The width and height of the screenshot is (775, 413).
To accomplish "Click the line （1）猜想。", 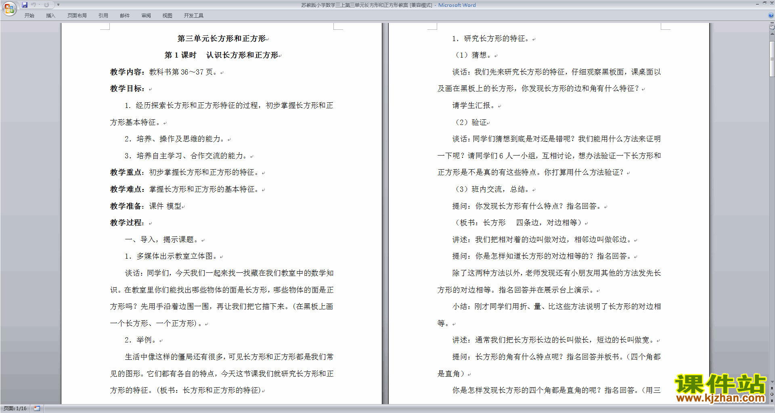I will pos(473,55).
